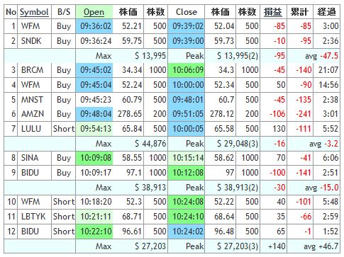Click symbol WFM in row 1
The image size is (344, 257).
click(30, 26)
